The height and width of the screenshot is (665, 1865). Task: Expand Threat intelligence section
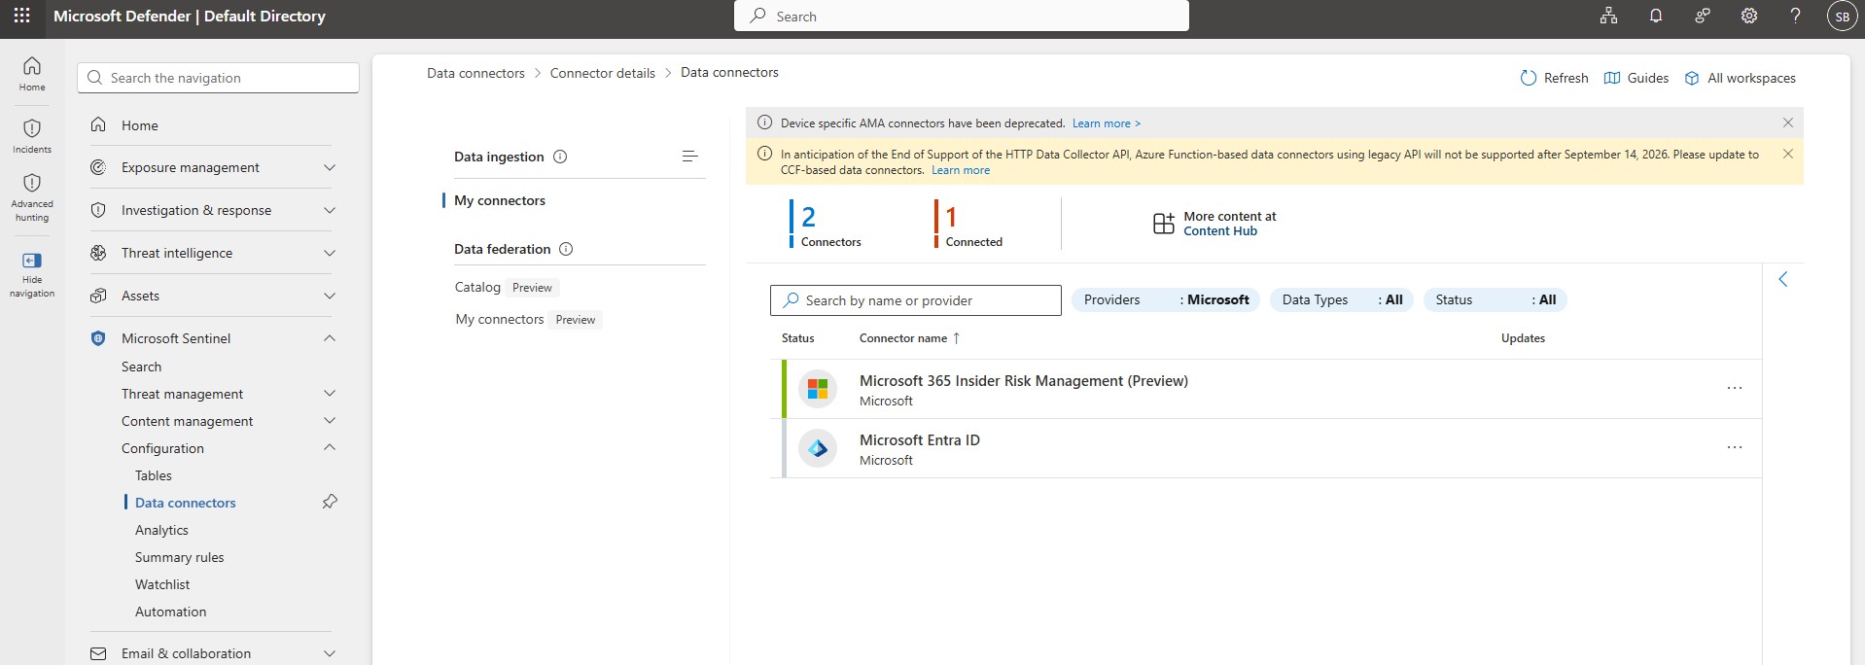pyautogui.click(x=329, y=253)
